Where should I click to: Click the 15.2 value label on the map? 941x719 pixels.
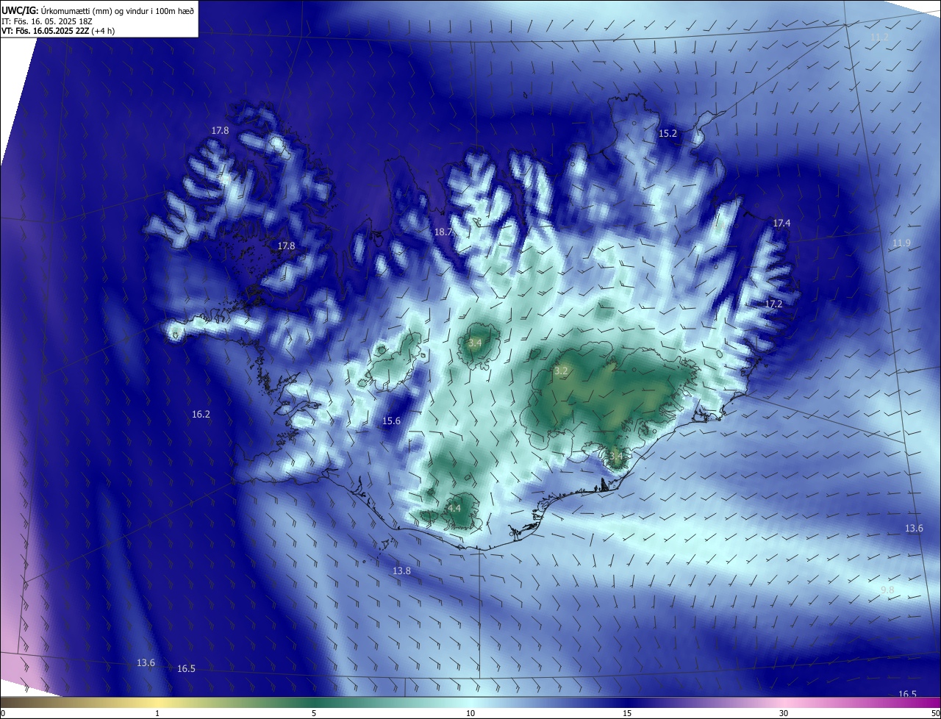668,134
